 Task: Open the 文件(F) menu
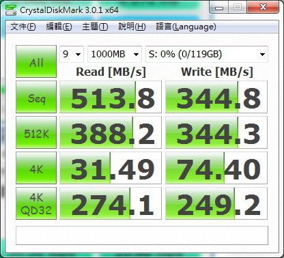(x=23, y=27)
